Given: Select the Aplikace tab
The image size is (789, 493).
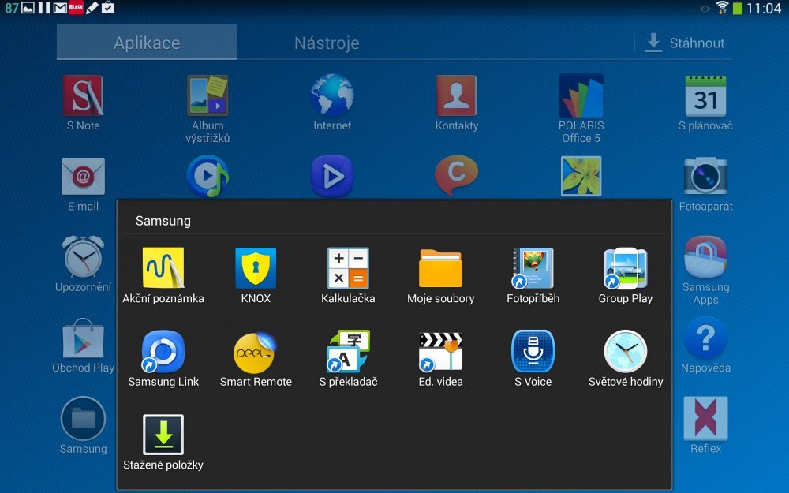Looking at the screenshot, I should click(146, 43).
